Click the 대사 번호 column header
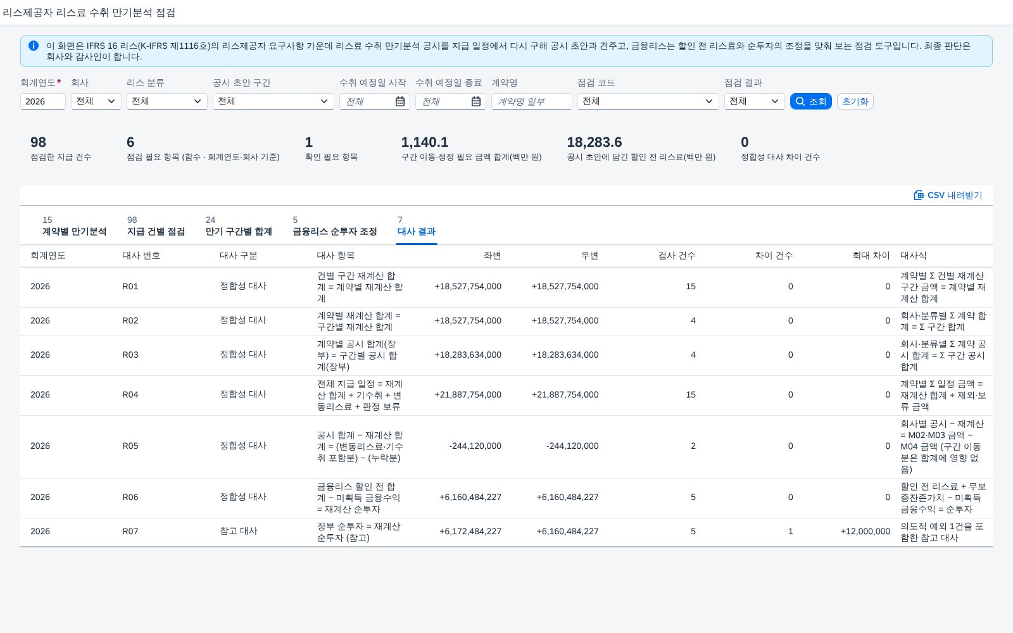 click(141, 256)
